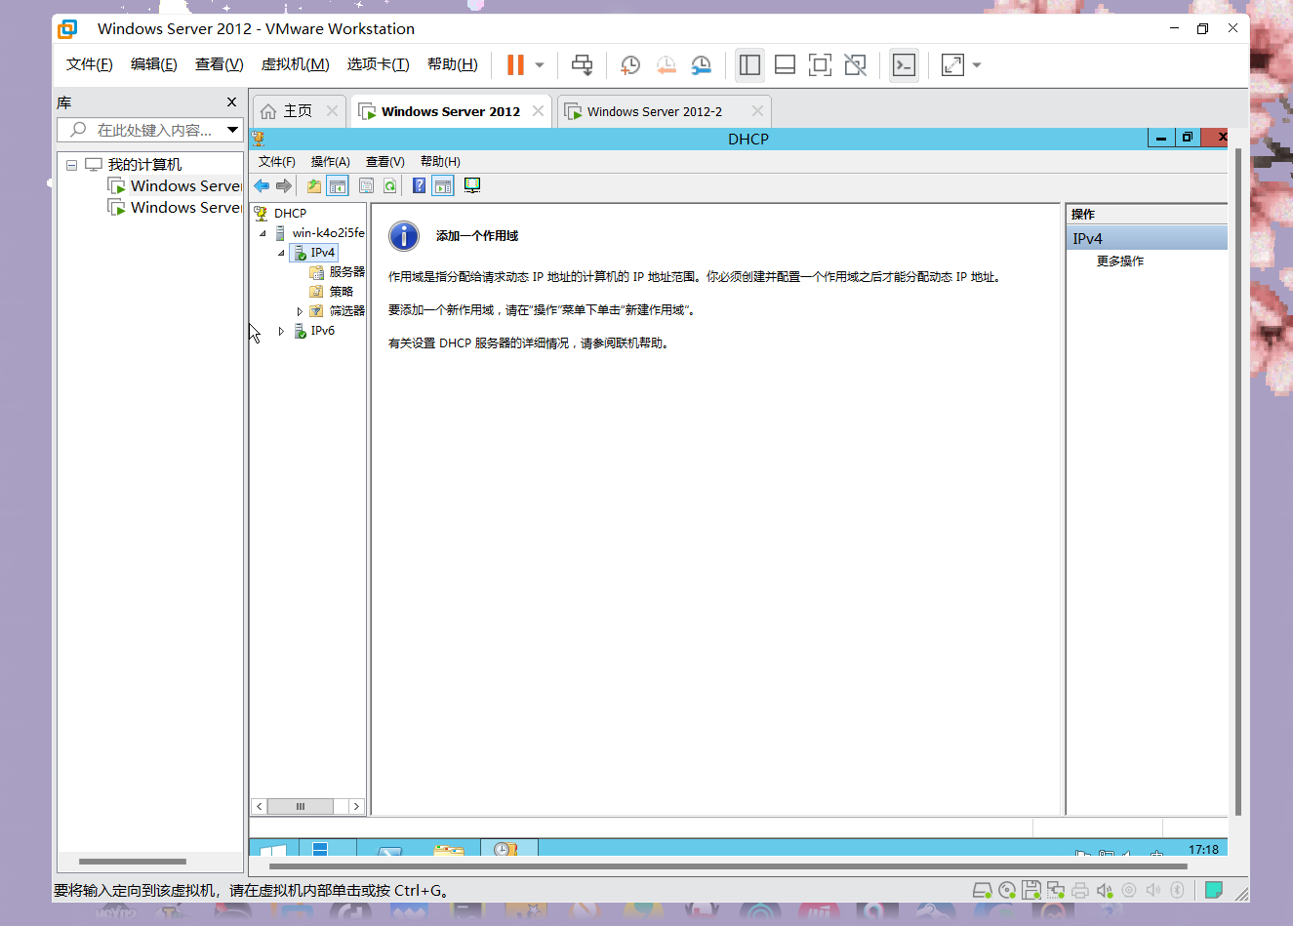
Task: Open the library search dropdown arrow
Action: pos(232,130)
